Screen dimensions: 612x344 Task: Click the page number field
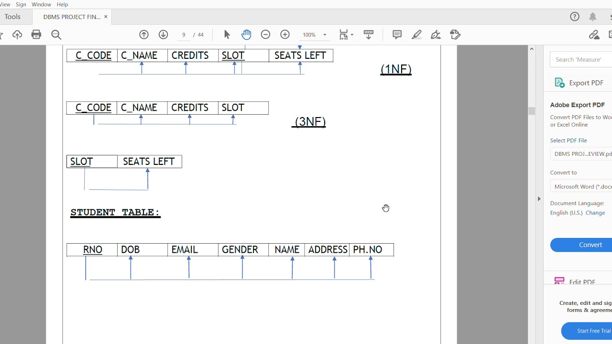pyautogui.click(x=184, y=34)
